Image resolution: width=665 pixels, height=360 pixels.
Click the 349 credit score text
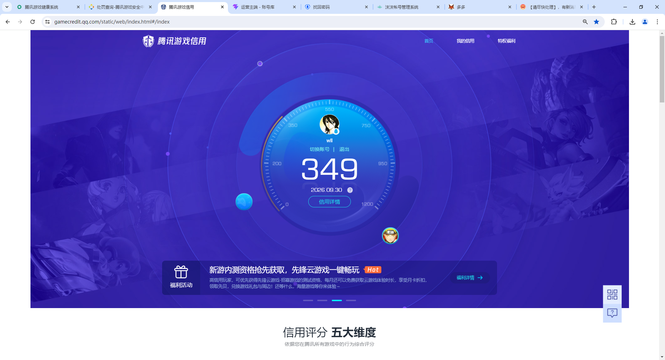click(x=329, y=169)
